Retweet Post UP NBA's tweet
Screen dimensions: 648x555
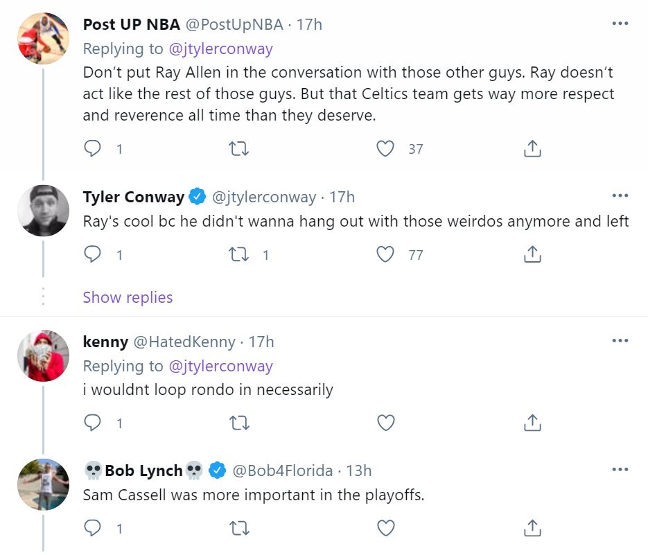[x=239, y=149]
